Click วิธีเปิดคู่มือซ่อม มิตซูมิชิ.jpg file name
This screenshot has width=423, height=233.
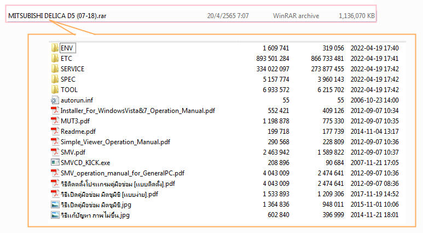pyautogui.click(x=96, y=204)
